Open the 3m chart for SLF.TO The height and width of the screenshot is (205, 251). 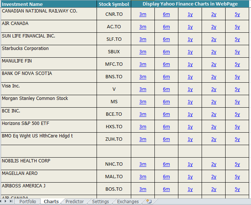pos(143,39)
